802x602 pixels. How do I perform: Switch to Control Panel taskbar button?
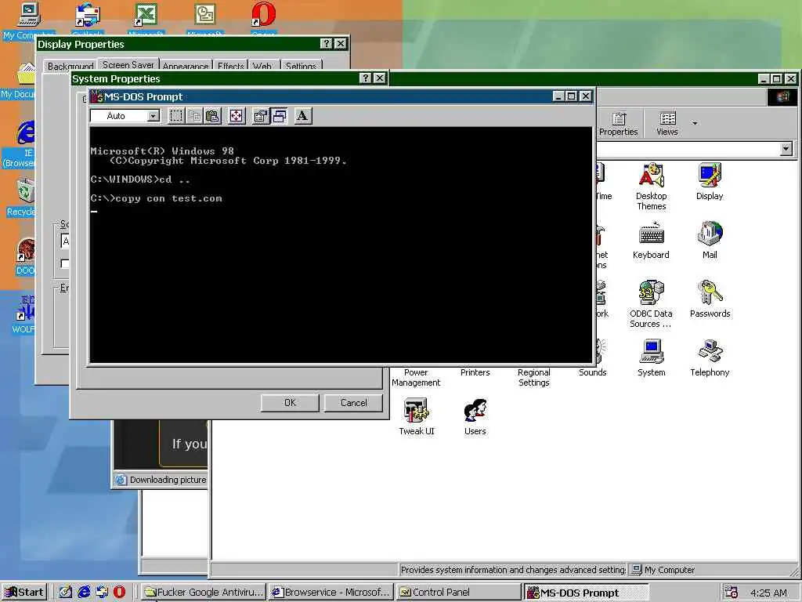(x=457, y=593)
